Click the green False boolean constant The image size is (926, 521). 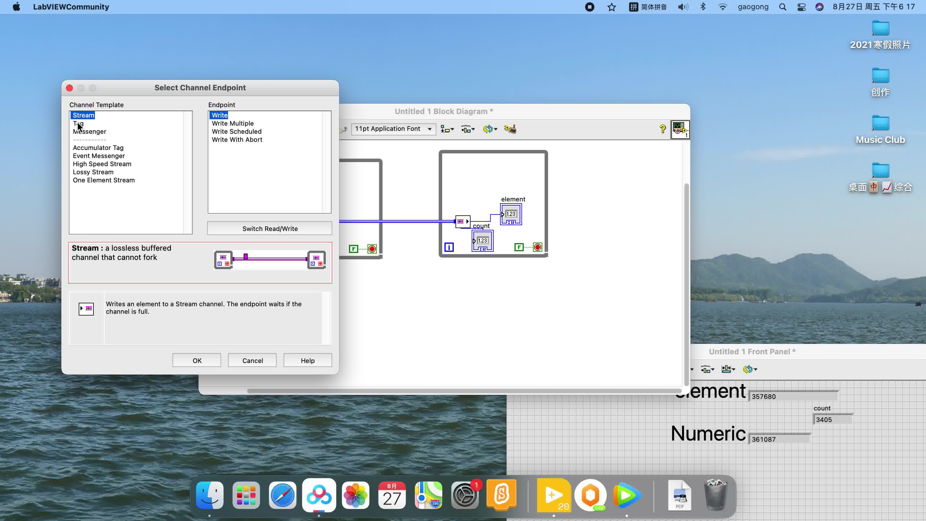click(x=519, y=247)
